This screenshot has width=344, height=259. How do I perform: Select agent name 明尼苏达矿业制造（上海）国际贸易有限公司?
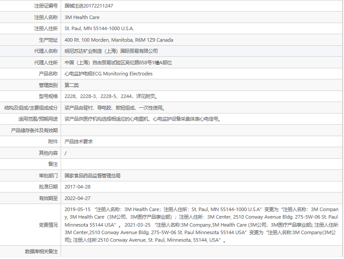point(111,51)
